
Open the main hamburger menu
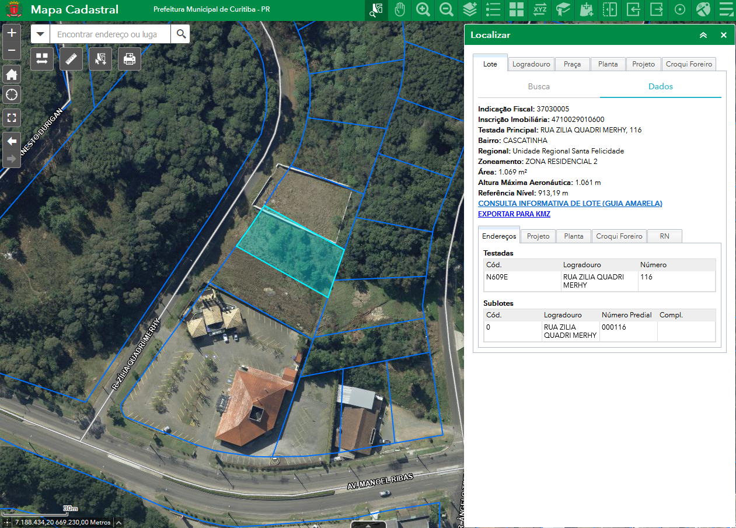pos(726,10)
